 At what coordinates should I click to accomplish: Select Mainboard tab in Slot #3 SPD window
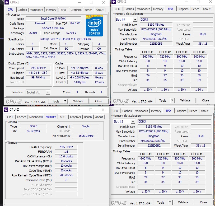pos(141,111)
